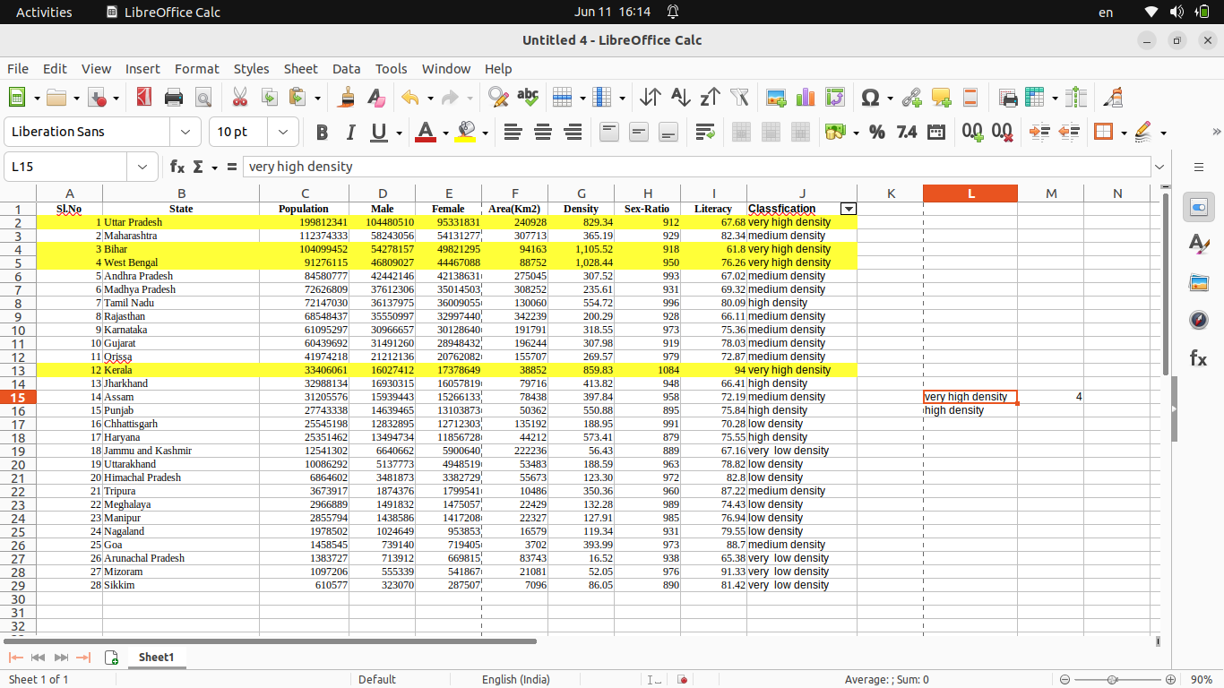Apply yellow background highlight color

point(466,133)
